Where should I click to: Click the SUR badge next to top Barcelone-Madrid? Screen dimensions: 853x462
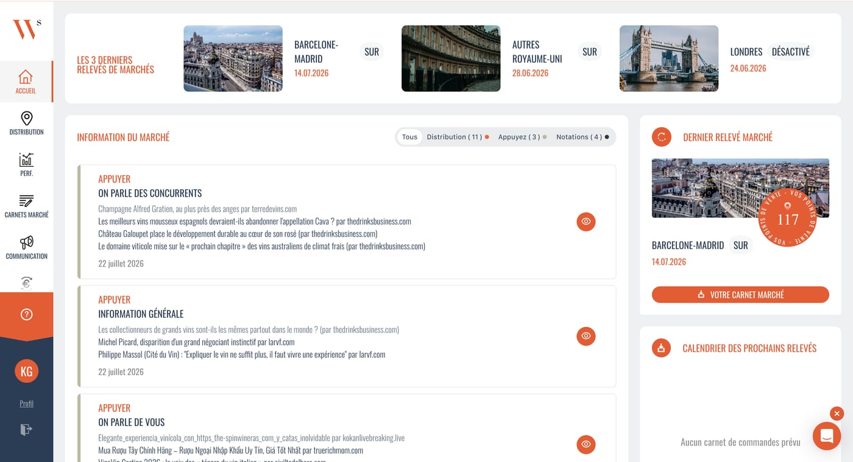[x=372, y=52]
